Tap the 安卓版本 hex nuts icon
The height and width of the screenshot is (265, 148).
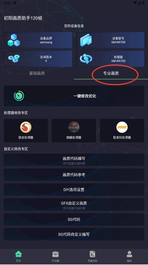pyautogui.click(x=14, y=58)
